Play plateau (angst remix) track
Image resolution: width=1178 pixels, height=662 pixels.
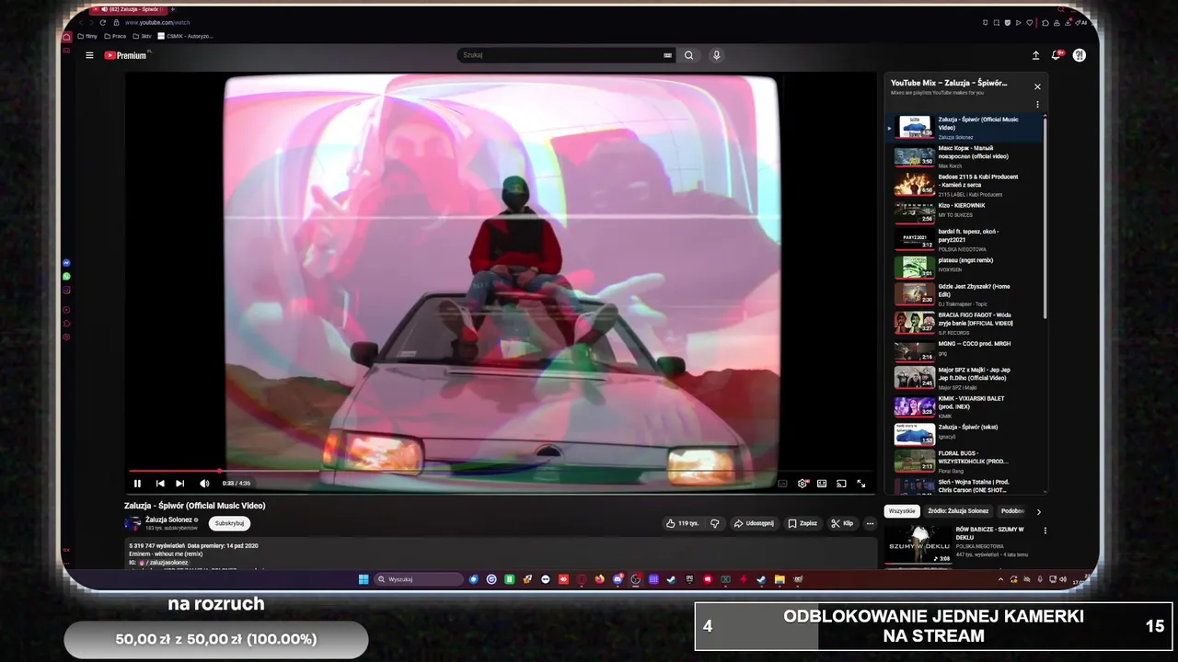point(966,267)
